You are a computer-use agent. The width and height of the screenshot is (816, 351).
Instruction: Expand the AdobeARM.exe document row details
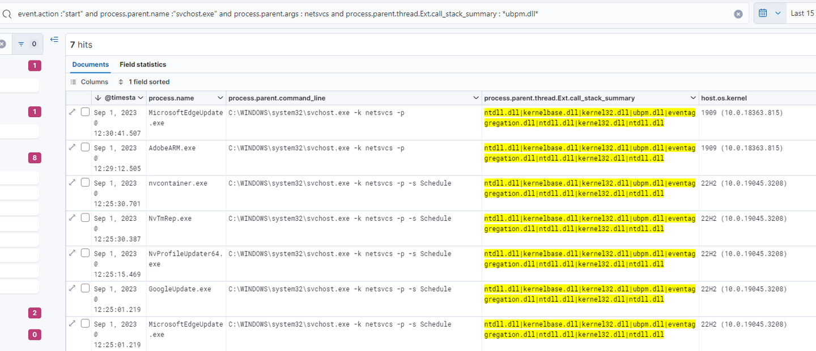pyautogui.click(x=72, y=147)
